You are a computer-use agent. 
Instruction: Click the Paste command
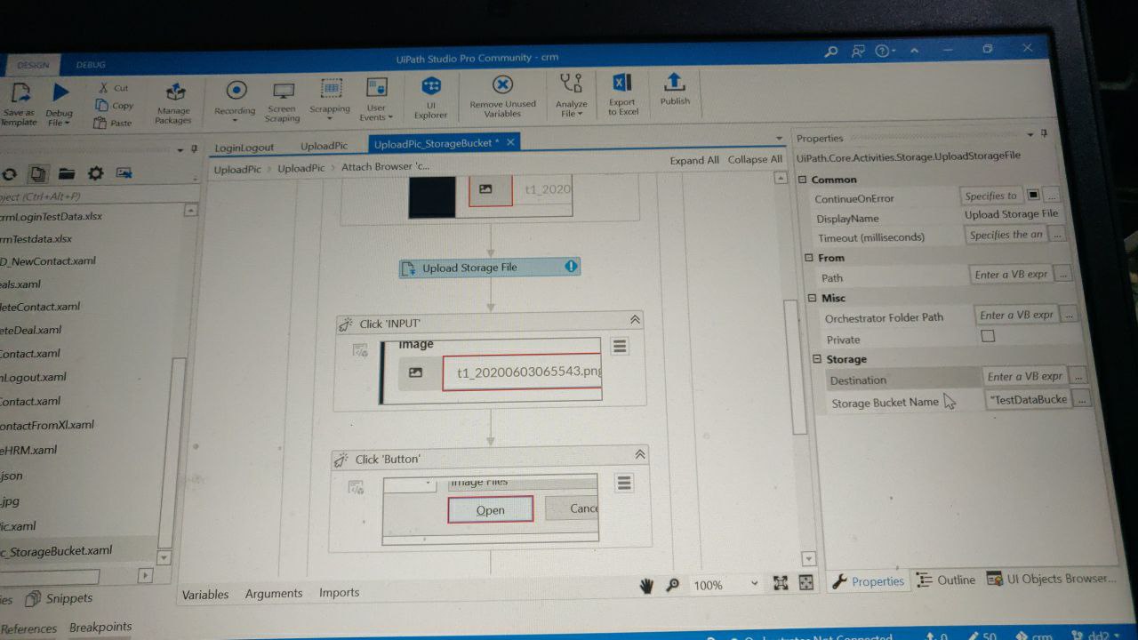coord(114,123)
